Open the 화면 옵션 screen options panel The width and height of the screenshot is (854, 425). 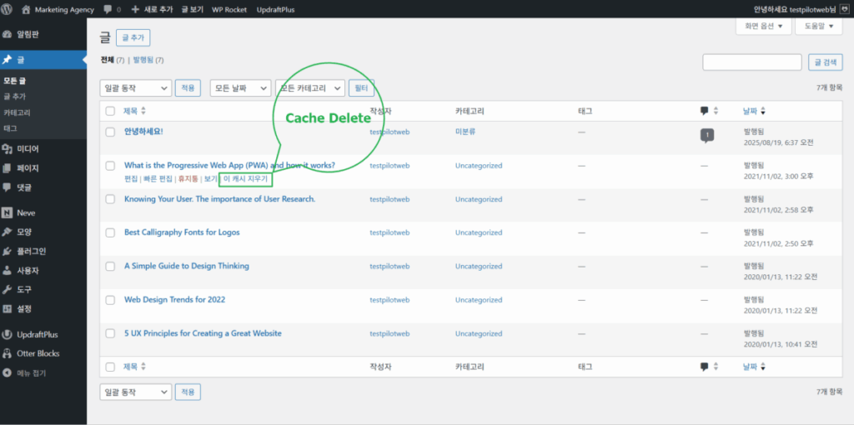point(762,27)
